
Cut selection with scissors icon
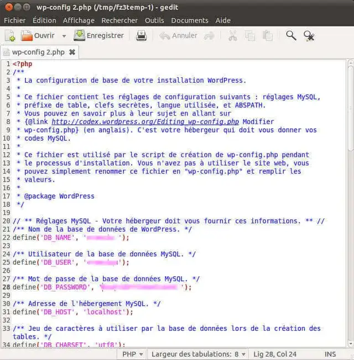click(232, 36)
